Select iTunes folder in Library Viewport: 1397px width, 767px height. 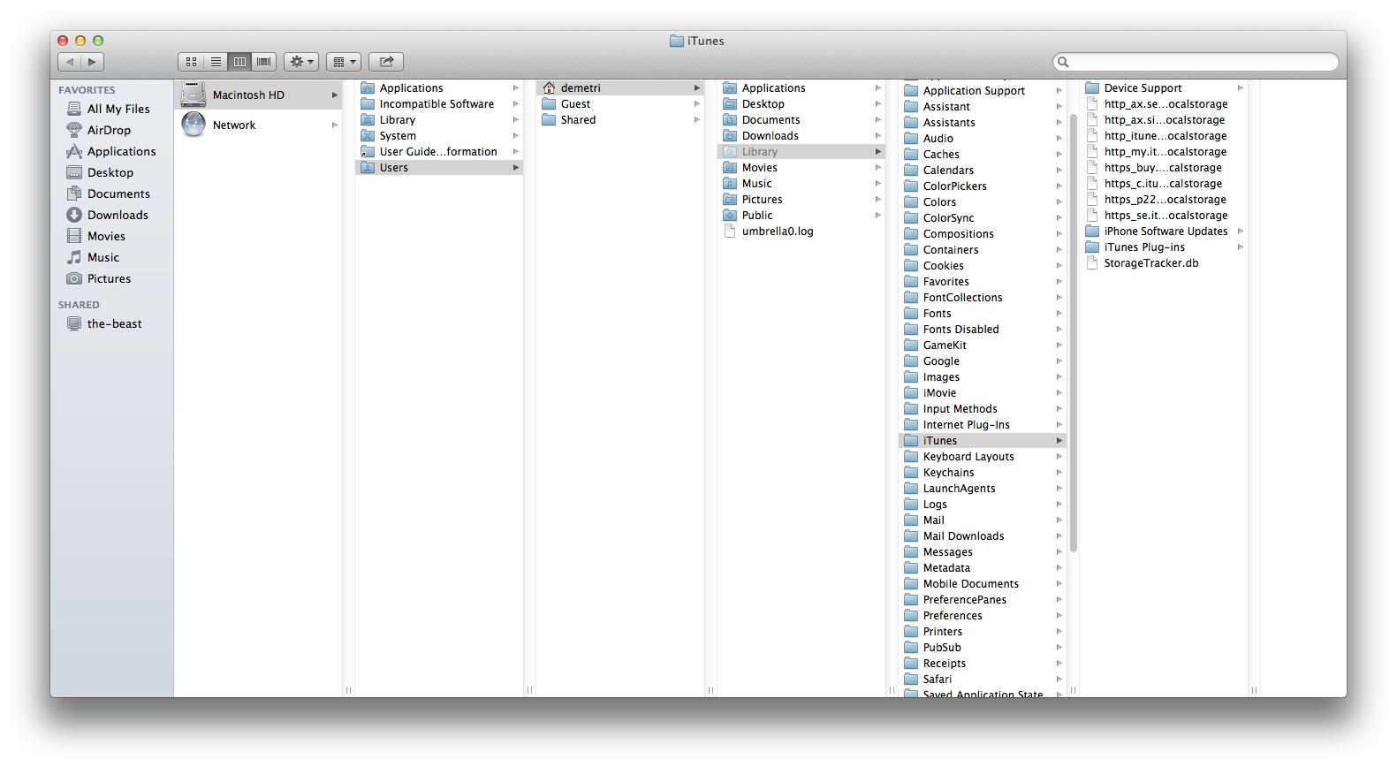[982, 440]
